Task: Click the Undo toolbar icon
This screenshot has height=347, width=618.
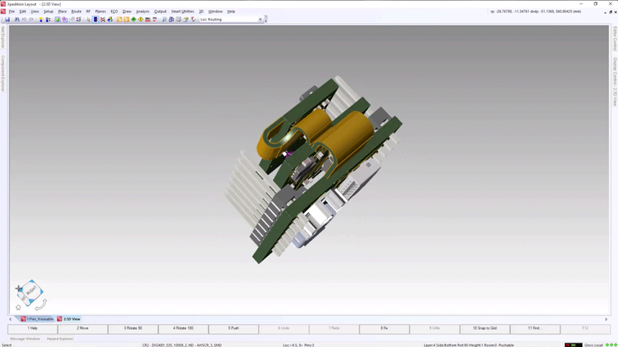Action: pos(24,19)
